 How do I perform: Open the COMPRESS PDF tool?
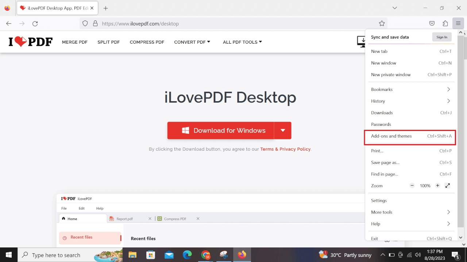147,42
